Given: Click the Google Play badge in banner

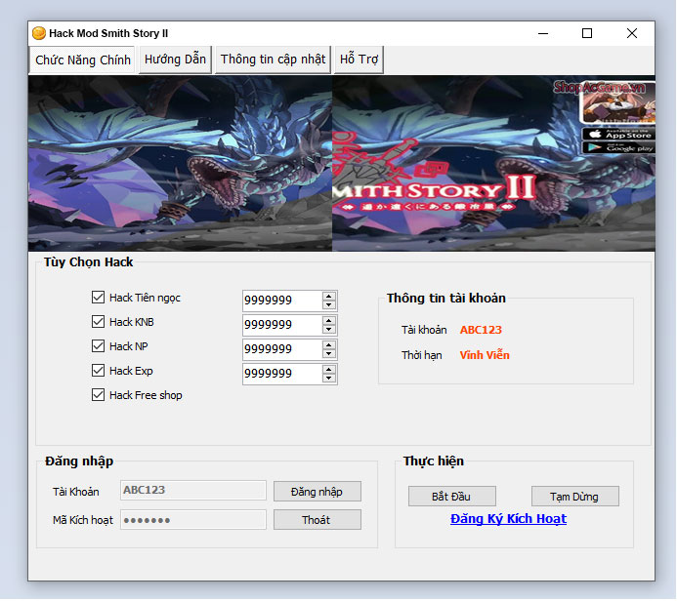Looking at the screenshot, I should (618, 148).
